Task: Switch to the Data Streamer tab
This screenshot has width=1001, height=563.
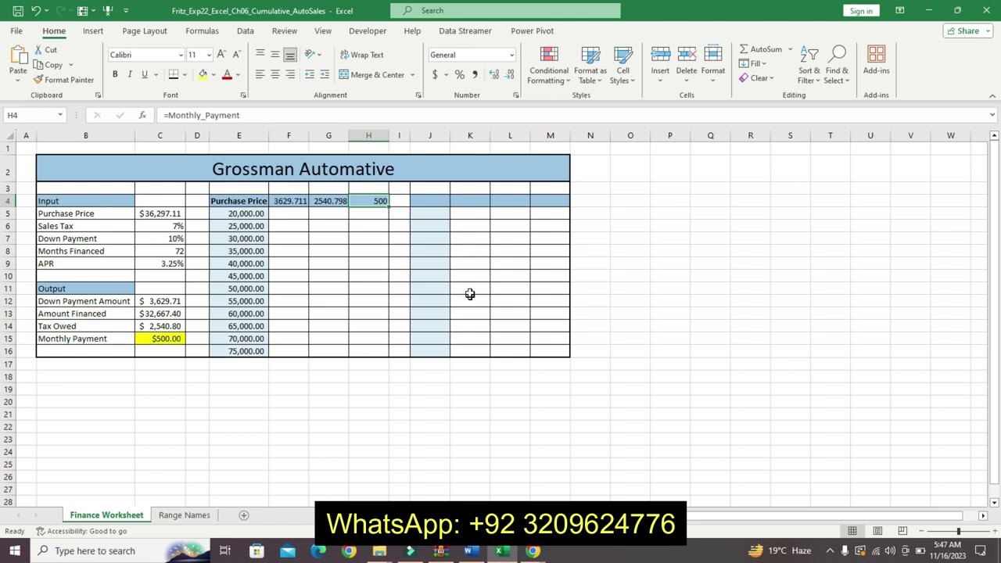Action: pyautogui.click(x=465, y=30)
